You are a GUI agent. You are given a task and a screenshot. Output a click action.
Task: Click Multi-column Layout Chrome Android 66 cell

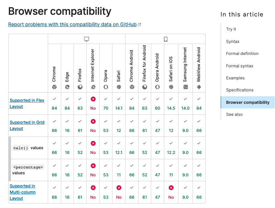click(132, 193)
